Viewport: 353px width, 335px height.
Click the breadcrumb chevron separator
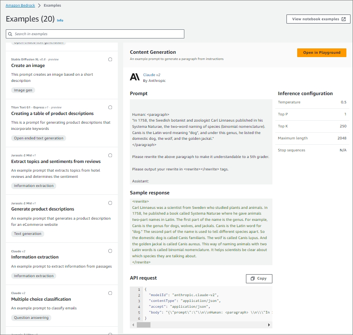pyautogui.click(x=39, y=5)
